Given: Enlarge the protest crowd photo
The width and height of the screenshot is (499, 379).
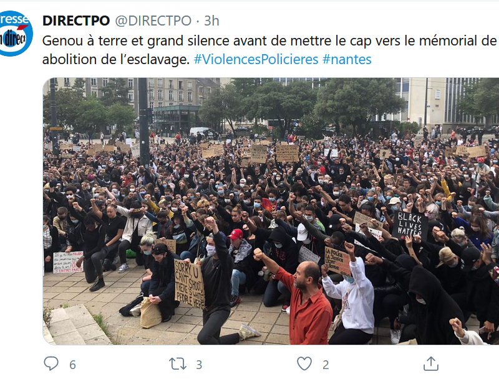Looking at the screenshot, I should (271, 211).
